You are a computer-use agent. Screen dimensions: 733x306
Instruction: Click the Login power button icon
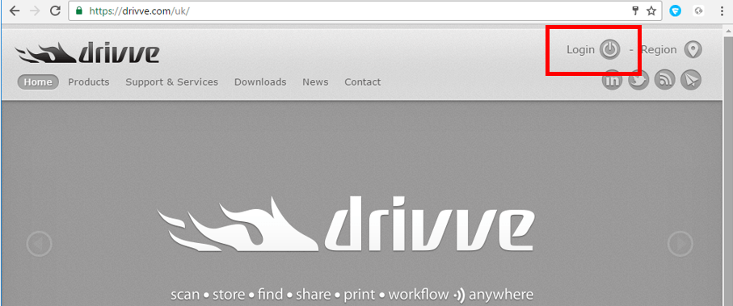(x=609, y=49)
